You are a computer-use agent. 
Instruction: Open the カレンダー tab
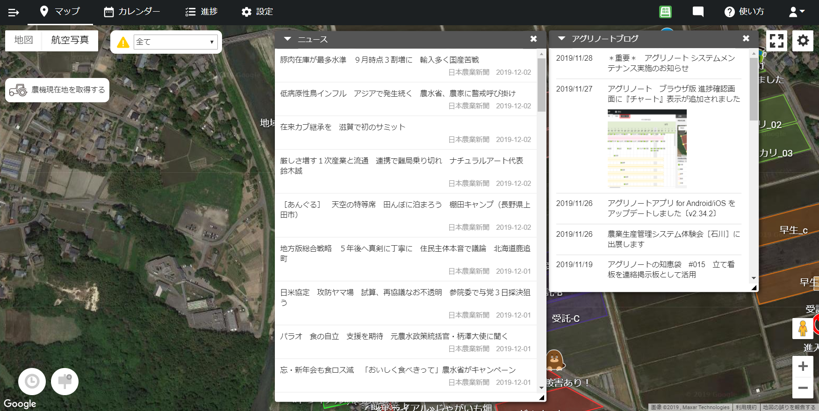132,11
